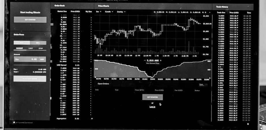Image resolution: width=266 pixels, height=130 pixels.
Task: Click the Mid Market Price label
Action: coord(153,63)
